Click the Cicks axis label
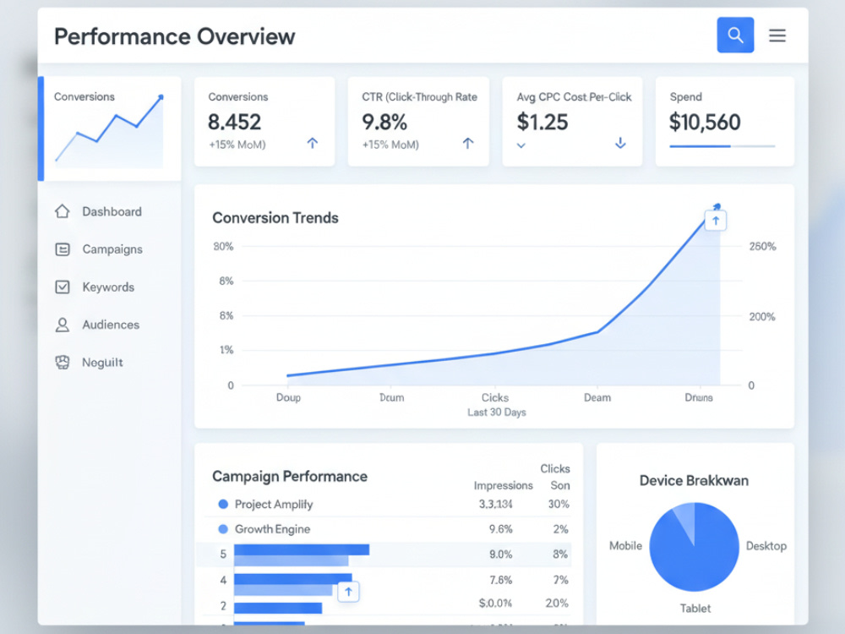Image resolution: width=845 pixels, height=634 pixels. tap(494, 397)
